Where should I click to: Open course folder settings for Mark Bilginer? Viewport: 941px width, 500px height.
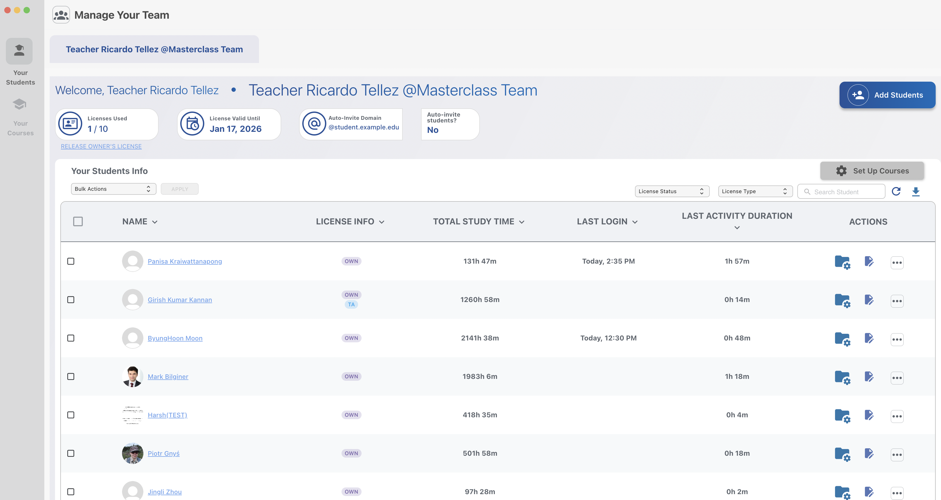pyautogui.click(x=842, y=377)
